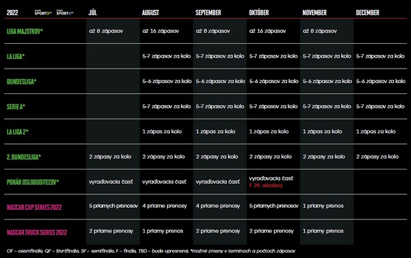Select the November column header

(x=314, y=12)
